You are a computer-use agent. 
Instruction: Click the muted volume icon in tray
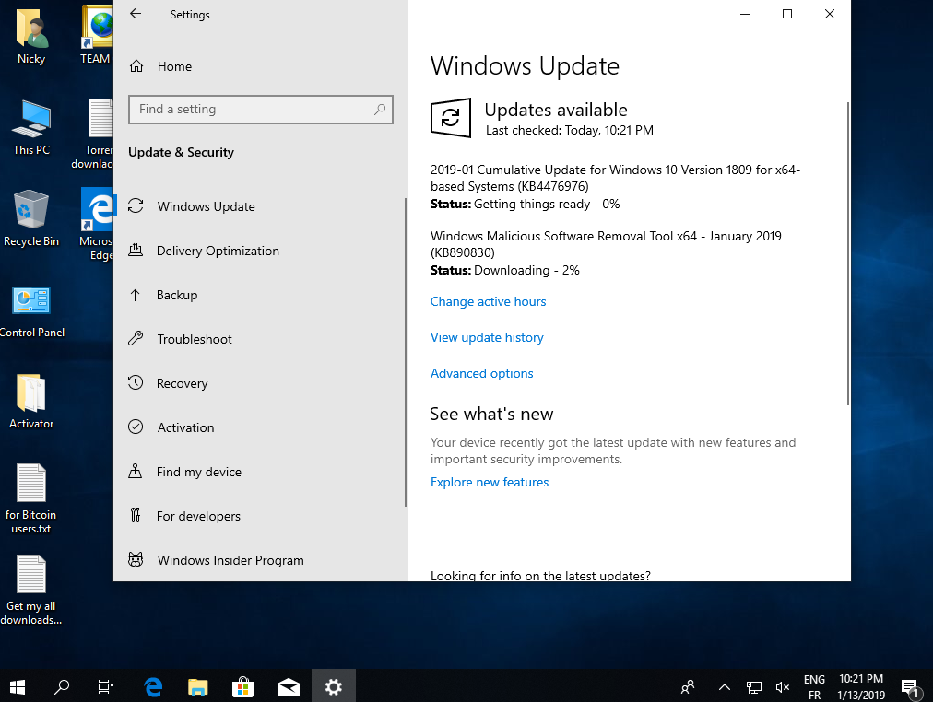coord(783,687)
